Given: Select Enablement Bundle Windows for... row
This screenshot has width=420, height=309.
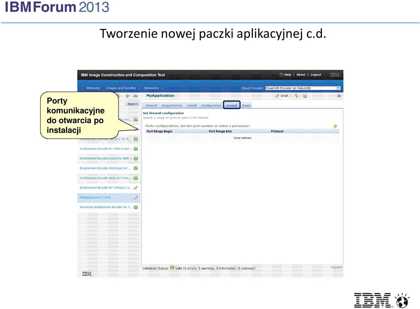Looking at the screenshot, I should click(x=109, y=168).
